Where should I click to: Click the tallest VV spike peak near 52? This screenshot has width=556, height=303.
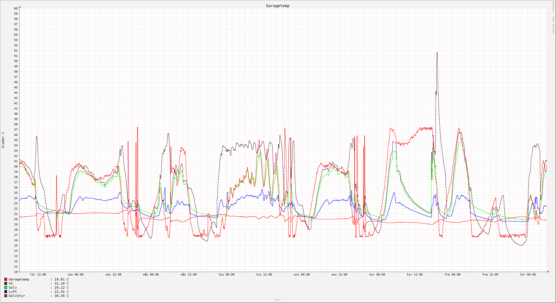tap(437, 53)
